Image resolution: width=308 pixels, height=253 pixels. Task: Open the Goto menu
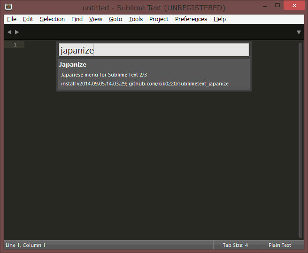pyautogui.click(x=115, y=19)
